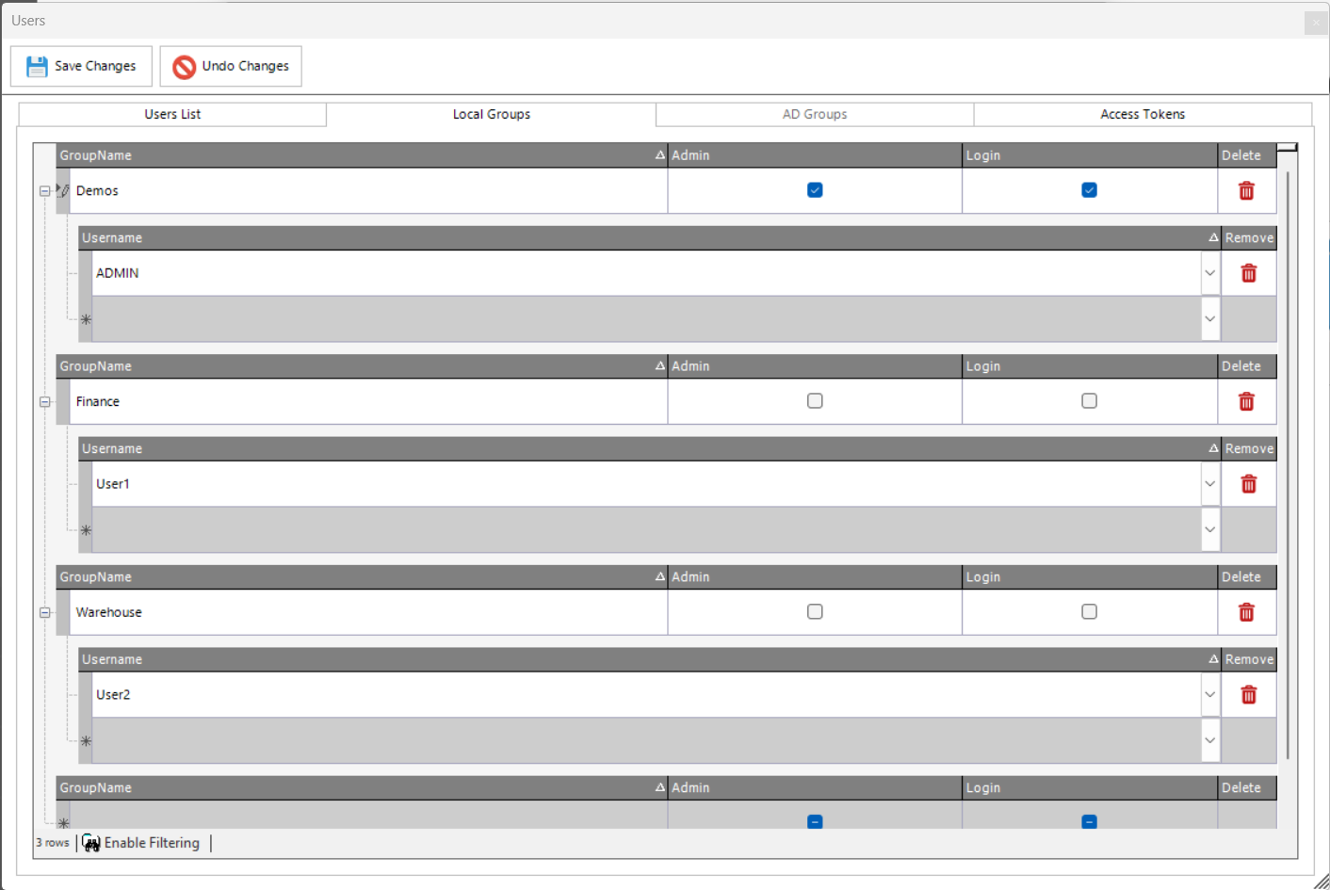Switch to the Users List tab
Screen dimensions: 1330x890
pyautogui.click(x=172, y=114)
